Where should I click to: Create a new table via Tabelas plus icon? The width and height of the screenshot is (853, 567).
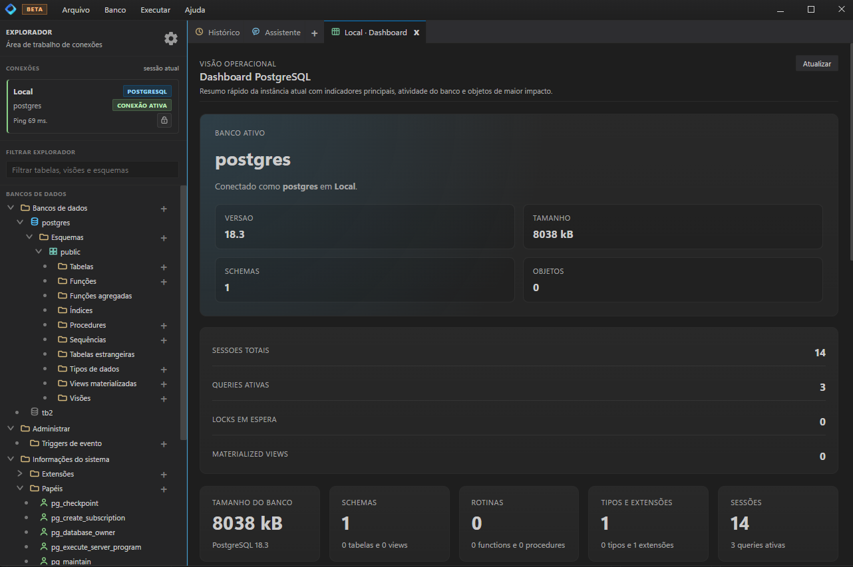tap(164, 267)
